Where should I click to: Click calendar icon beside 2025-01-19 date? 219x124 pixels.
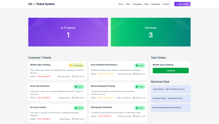tap(73, 76)
